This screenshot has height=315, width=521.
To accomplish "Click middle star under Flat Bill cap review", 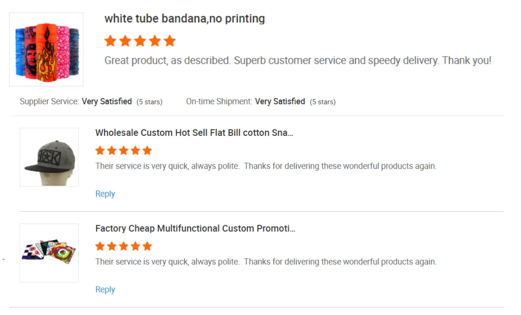I will point(124,151).
